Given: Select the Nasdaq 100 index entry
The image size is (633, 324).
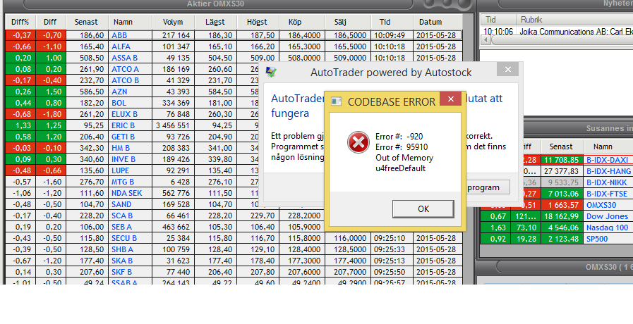Looking at the screenshot, I should click(606, 228).
